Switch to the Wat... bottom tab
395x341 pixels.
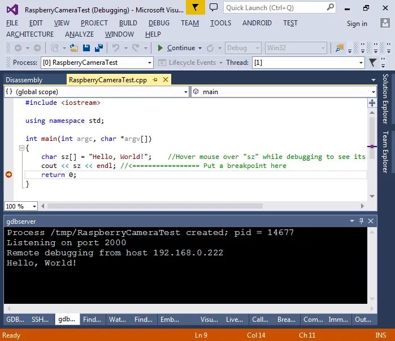click(118, 320)
